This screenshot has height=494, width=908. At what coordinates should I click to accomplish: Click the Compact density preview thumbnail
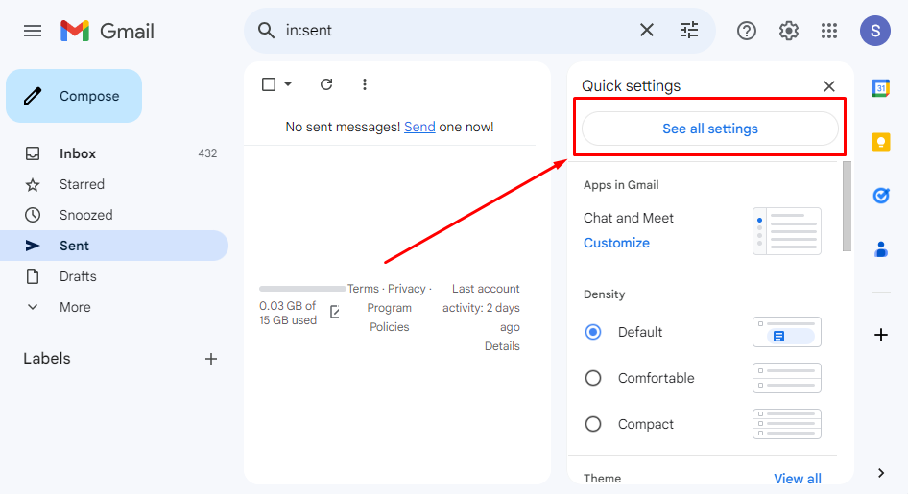[x=787, y=424]
